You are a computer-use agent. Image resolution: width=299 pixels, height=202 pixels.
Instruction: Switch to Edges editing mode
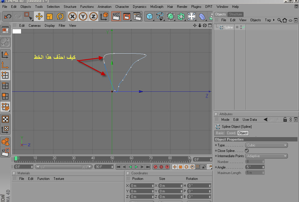click(5, 86)
